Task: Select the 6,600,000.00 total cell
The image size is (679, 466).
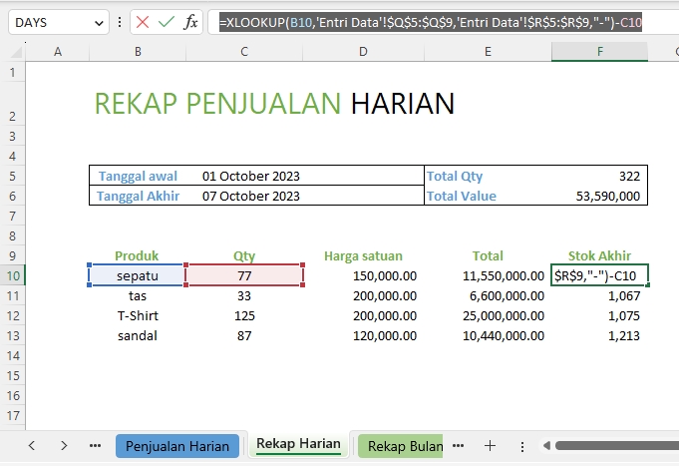Action: [x=488, y=295]
